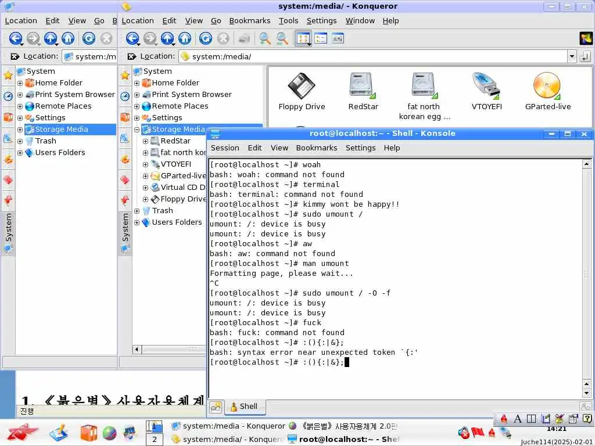
Task: Expand Home Folder in left Konqueror tree
Action: 20,83
